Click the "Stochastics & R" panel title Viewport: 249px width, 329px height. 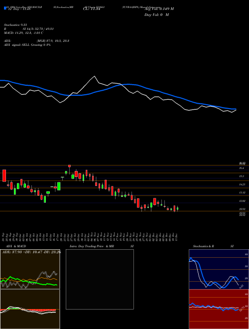[x=203, y=246]
